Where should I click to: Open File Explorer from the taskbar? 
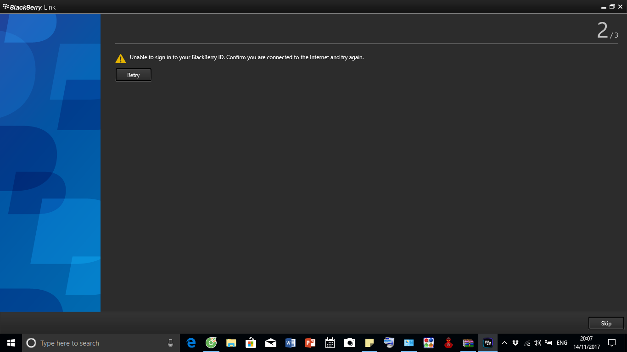pos(231,343)
